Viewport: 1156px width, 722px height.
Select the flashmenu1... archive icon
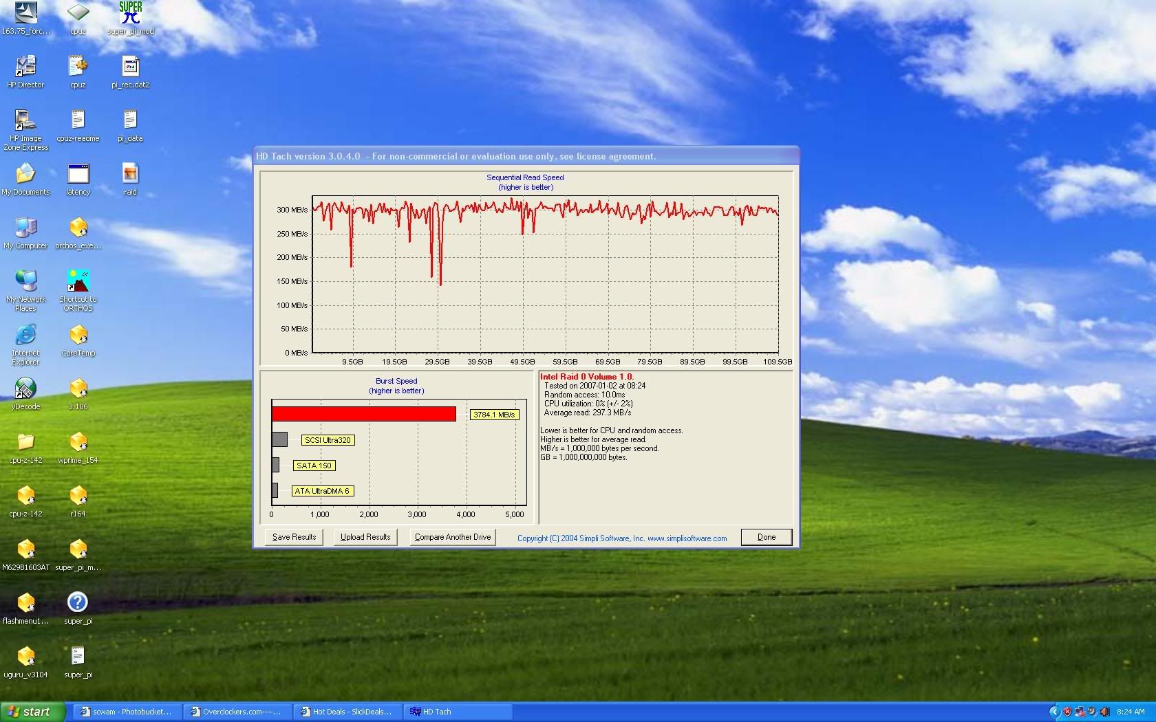pyautogui.click(x=25, y=608)
